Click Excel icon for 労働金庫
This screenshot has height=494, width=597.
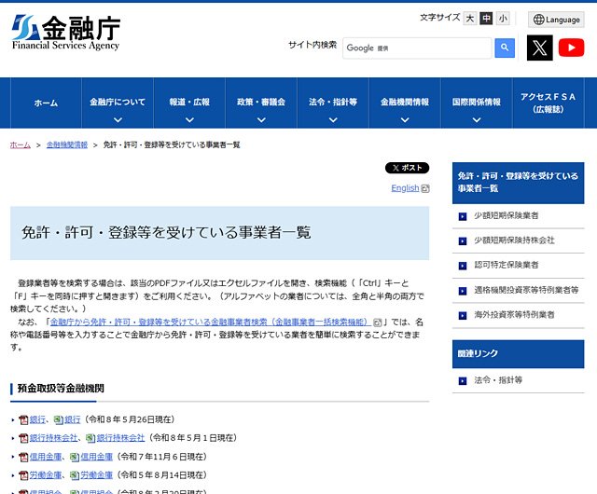pyautogui.click(x=75, y=475)
